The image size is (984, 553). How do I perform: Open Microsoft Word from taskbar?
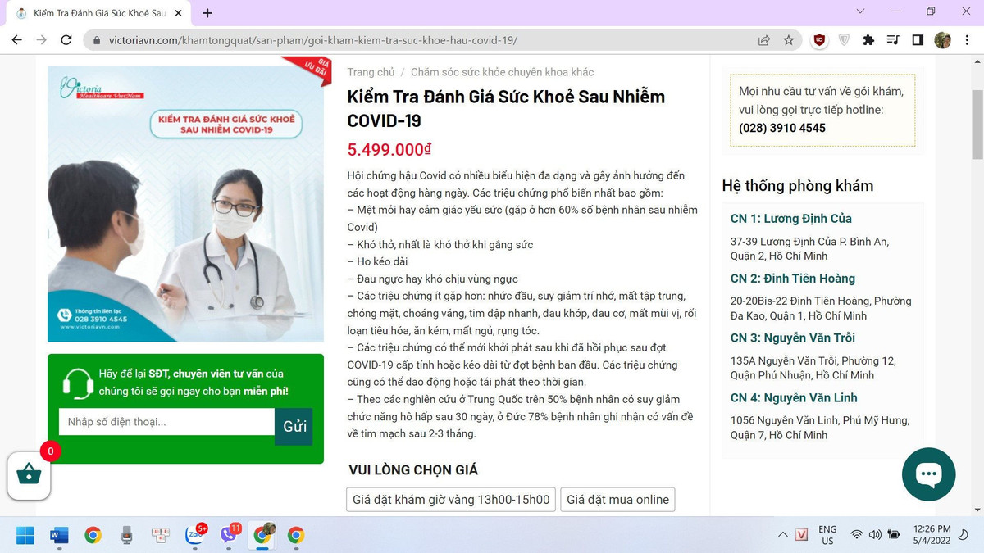pos(59,536)
